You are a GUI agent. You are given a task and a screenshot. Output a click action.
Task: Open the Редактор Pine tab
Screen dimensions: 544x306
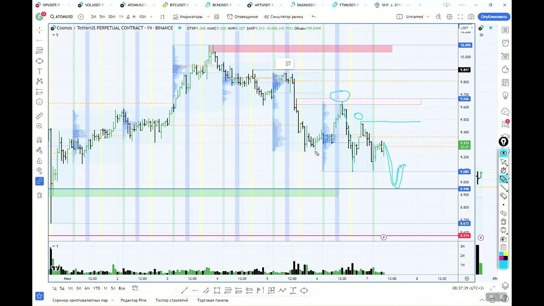pos(133,300)
